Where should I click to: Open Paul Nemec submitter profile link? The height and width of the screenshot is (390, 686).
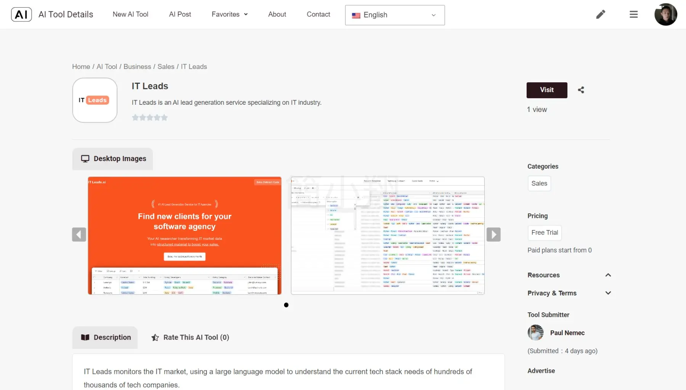click(567, 333)
